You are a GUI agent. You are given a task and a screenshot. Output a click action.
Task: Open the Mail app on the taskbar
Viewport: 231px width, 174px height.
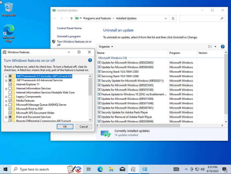coord(122,169)
